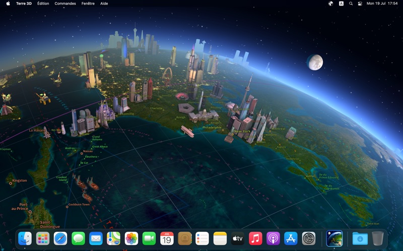Click the 'Andros' island label

(70, 148)
